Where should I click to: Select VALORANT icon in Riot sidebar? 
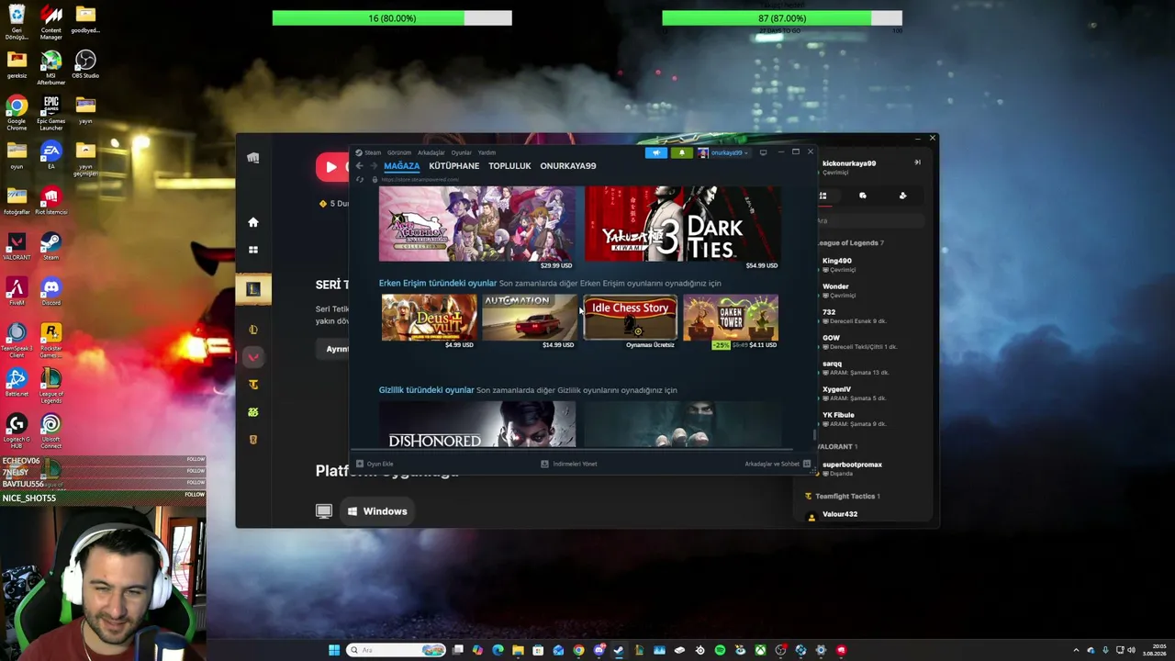point(253,357)
